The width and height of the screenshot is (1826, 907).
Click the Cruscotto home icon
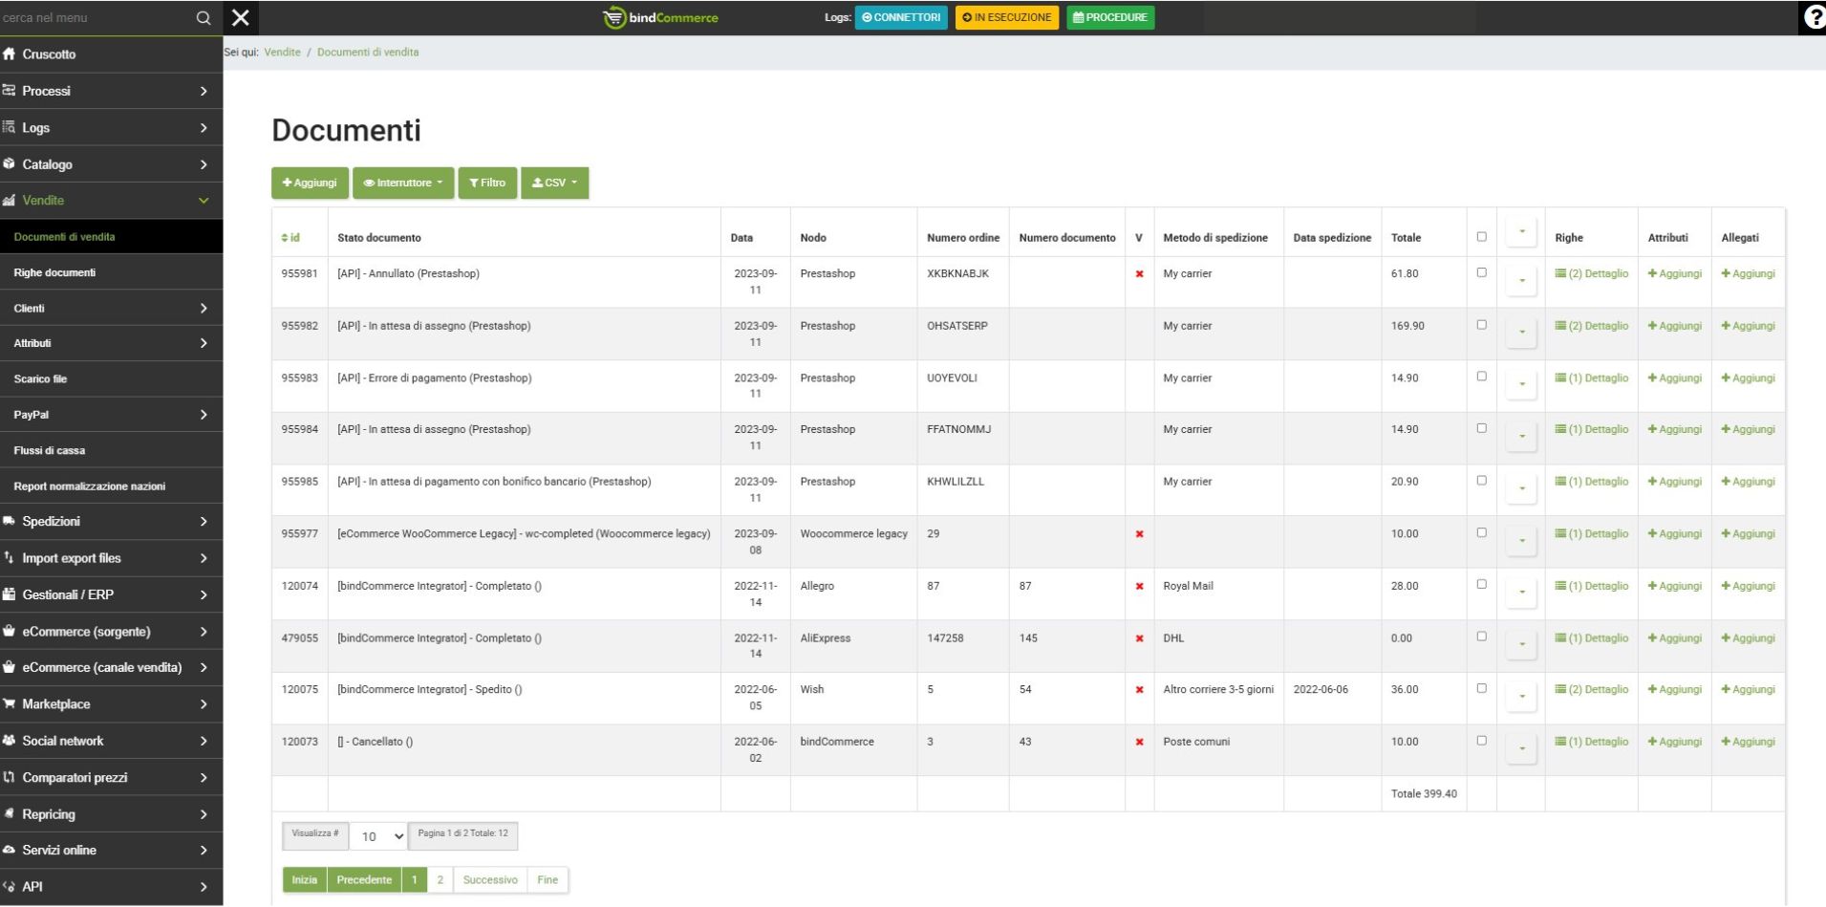click(10, 54)
